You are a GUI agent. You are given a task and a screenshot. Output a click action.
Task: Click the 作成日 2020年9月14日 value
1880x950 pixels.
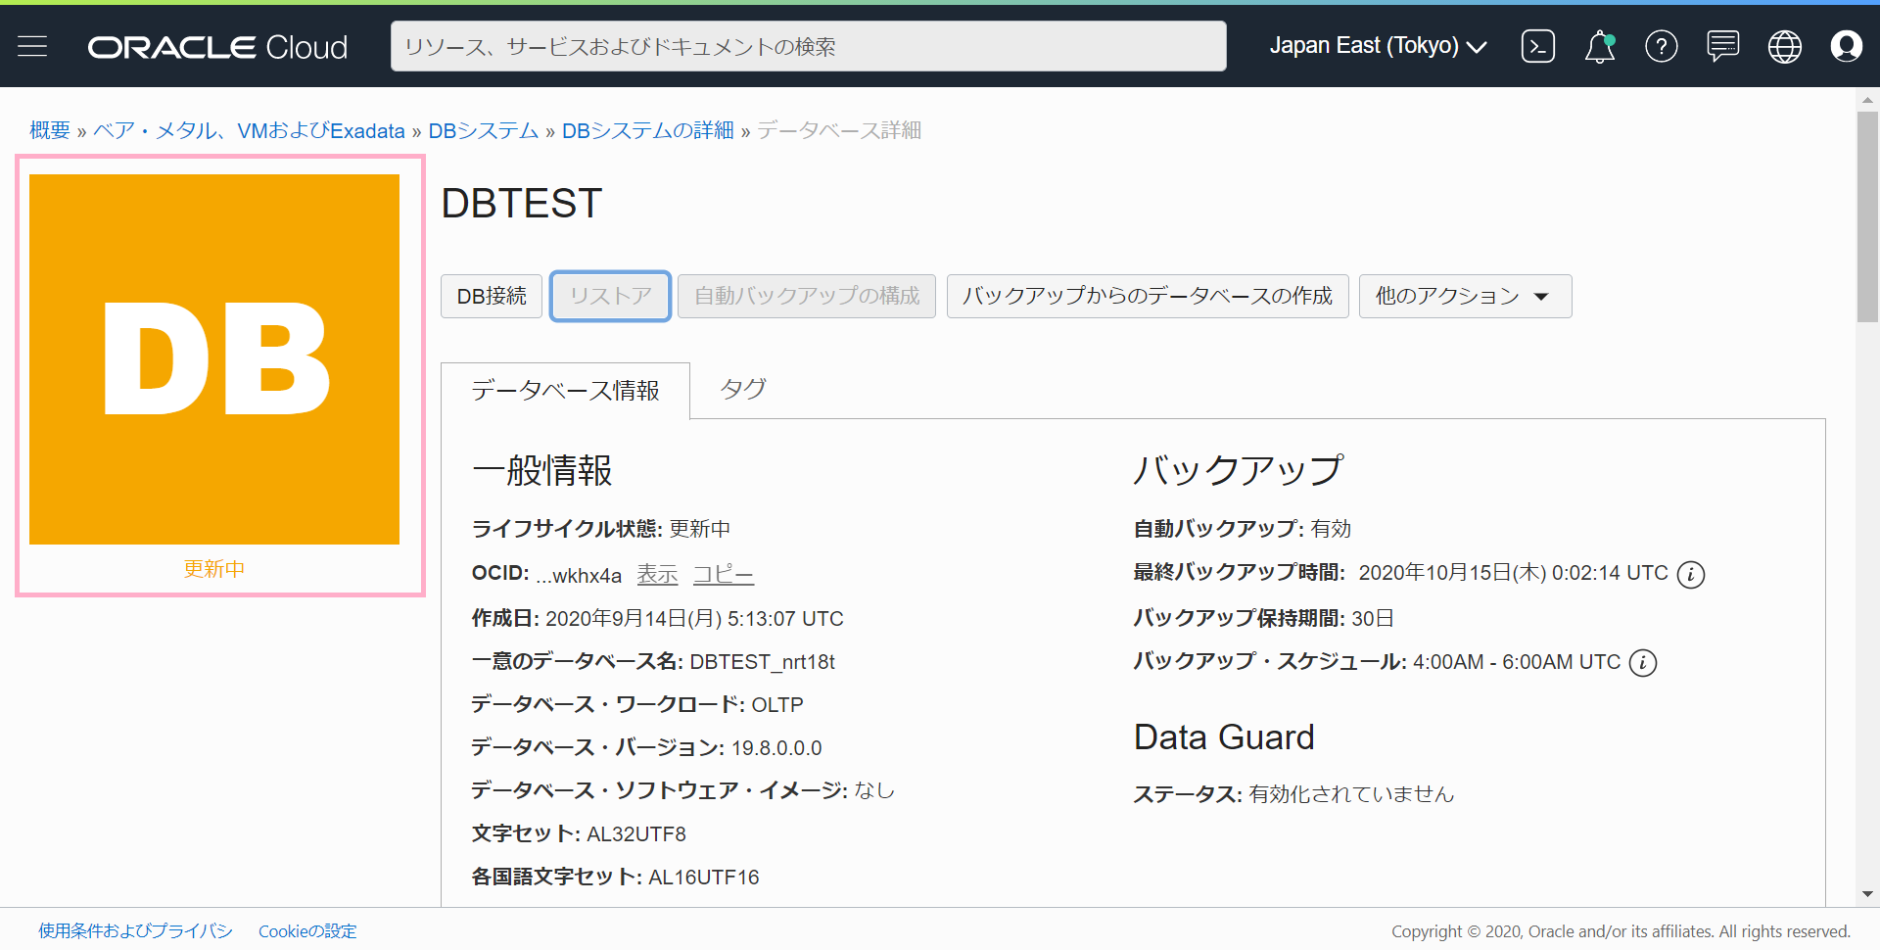coord(694,619)
